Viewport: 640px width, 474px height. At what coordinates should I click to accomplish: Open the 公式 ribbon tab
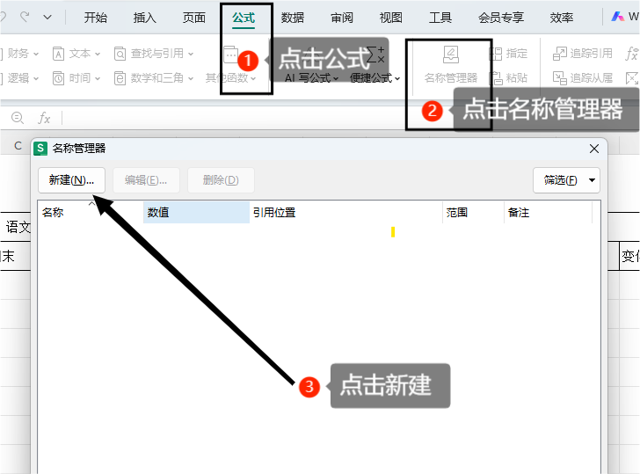(x=244, y=18)
